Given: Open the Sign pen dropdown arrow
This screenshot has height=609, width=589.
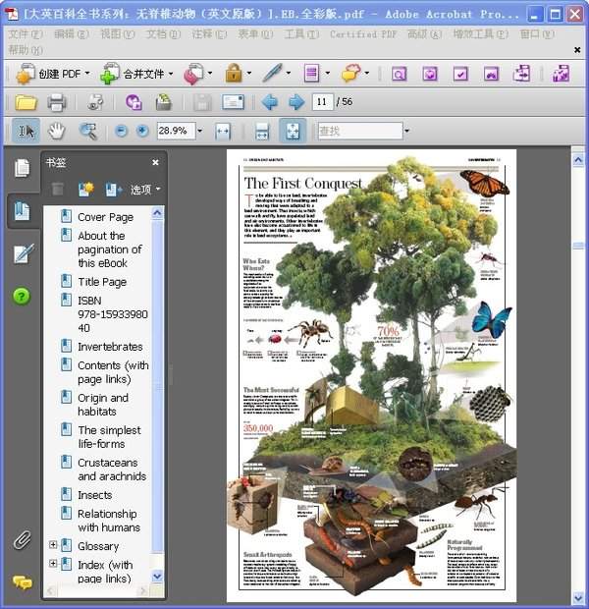Looking at the screenshot, I should (x=289, y=73).
